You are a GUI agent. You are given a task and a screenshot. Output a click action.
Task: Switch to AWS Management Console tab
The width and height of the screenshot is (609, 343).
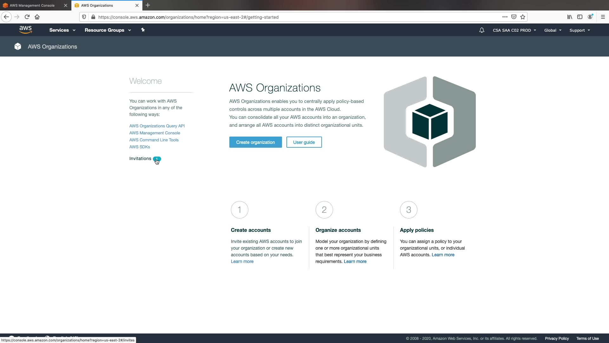coord(32,5)
